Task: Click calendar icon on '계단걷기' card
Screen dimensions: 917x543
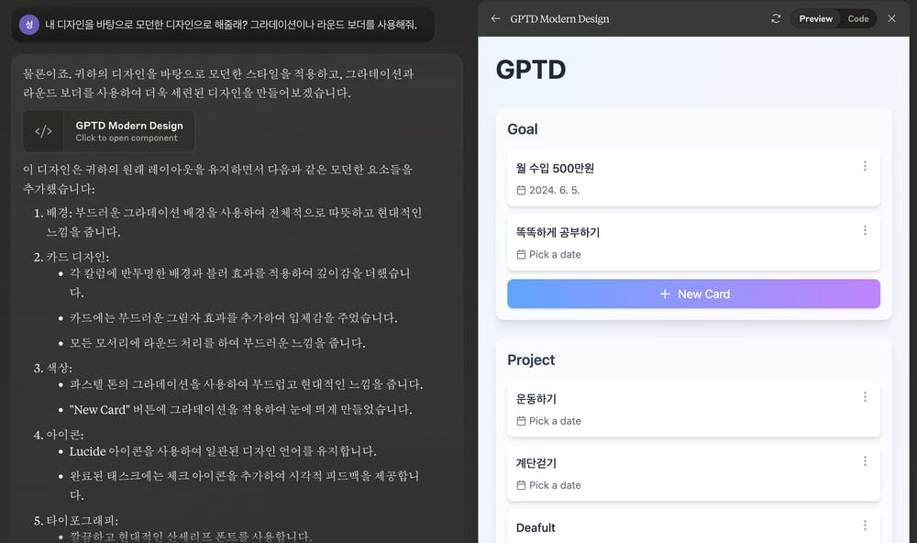Action: 521,485
